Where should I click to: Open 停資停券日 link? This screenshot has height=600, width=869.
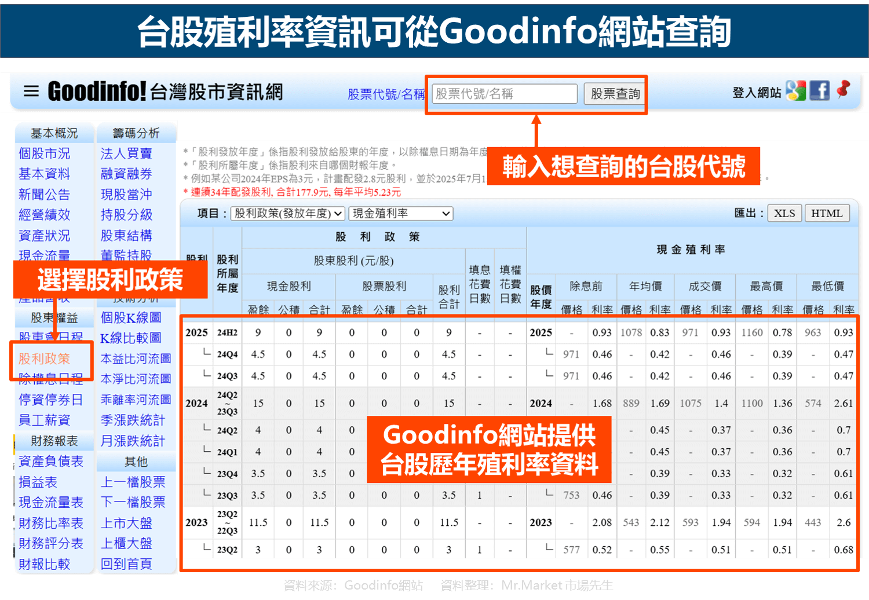point(50,400)
